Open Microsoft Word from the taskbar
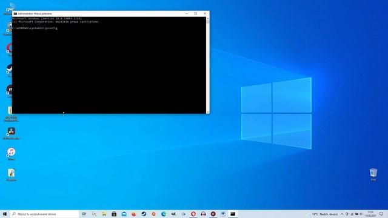The image size is (388, 218). click(x=223, y=214)
